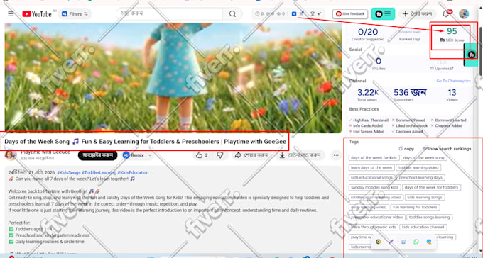Screen dimensions: 483x258
Task: Select tag 'preschool learning days'
Action: pyautogui.click(x=420, y=177)
